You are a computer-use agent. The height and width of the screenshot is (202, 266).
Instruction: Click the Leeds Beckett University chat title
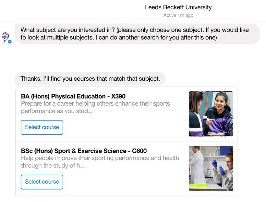click(178, 7)
